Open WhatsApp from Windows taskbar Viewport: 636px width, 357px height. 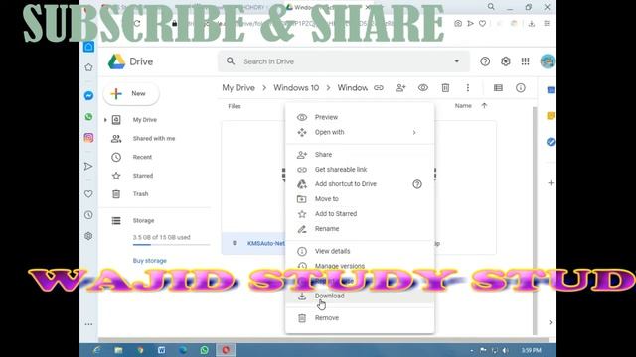pyautogui.click(x=205, y=350)
